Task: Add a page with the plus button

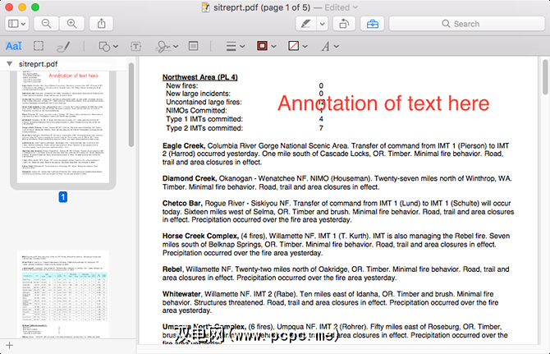Action: click(x=10, y=345)
